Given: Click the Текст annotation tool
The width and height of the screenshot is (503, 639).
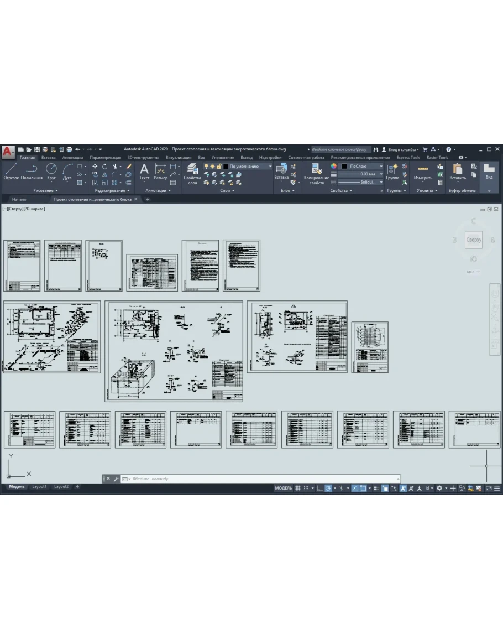Looking at the screenshot, I should 144,170.
